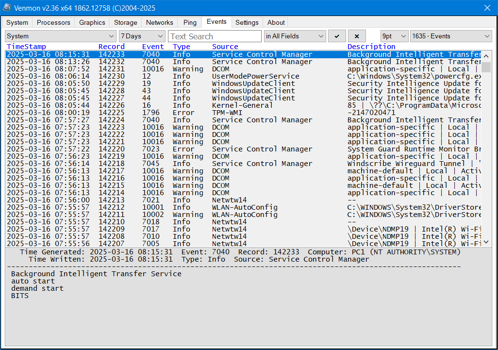Image resolution: width=498 pixels, height=350 pixels.
Task: Open the 'in All Fields' dropdown
Action: 295,36
